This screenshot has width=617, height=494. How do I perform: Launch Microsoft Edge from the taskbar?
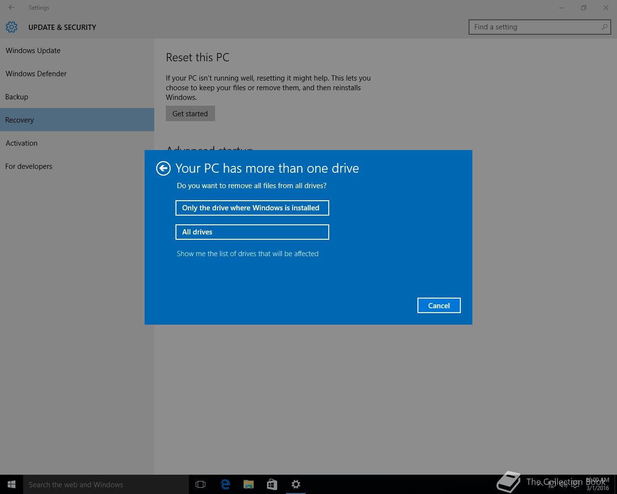pyautogui.click(x=225, y=484)
